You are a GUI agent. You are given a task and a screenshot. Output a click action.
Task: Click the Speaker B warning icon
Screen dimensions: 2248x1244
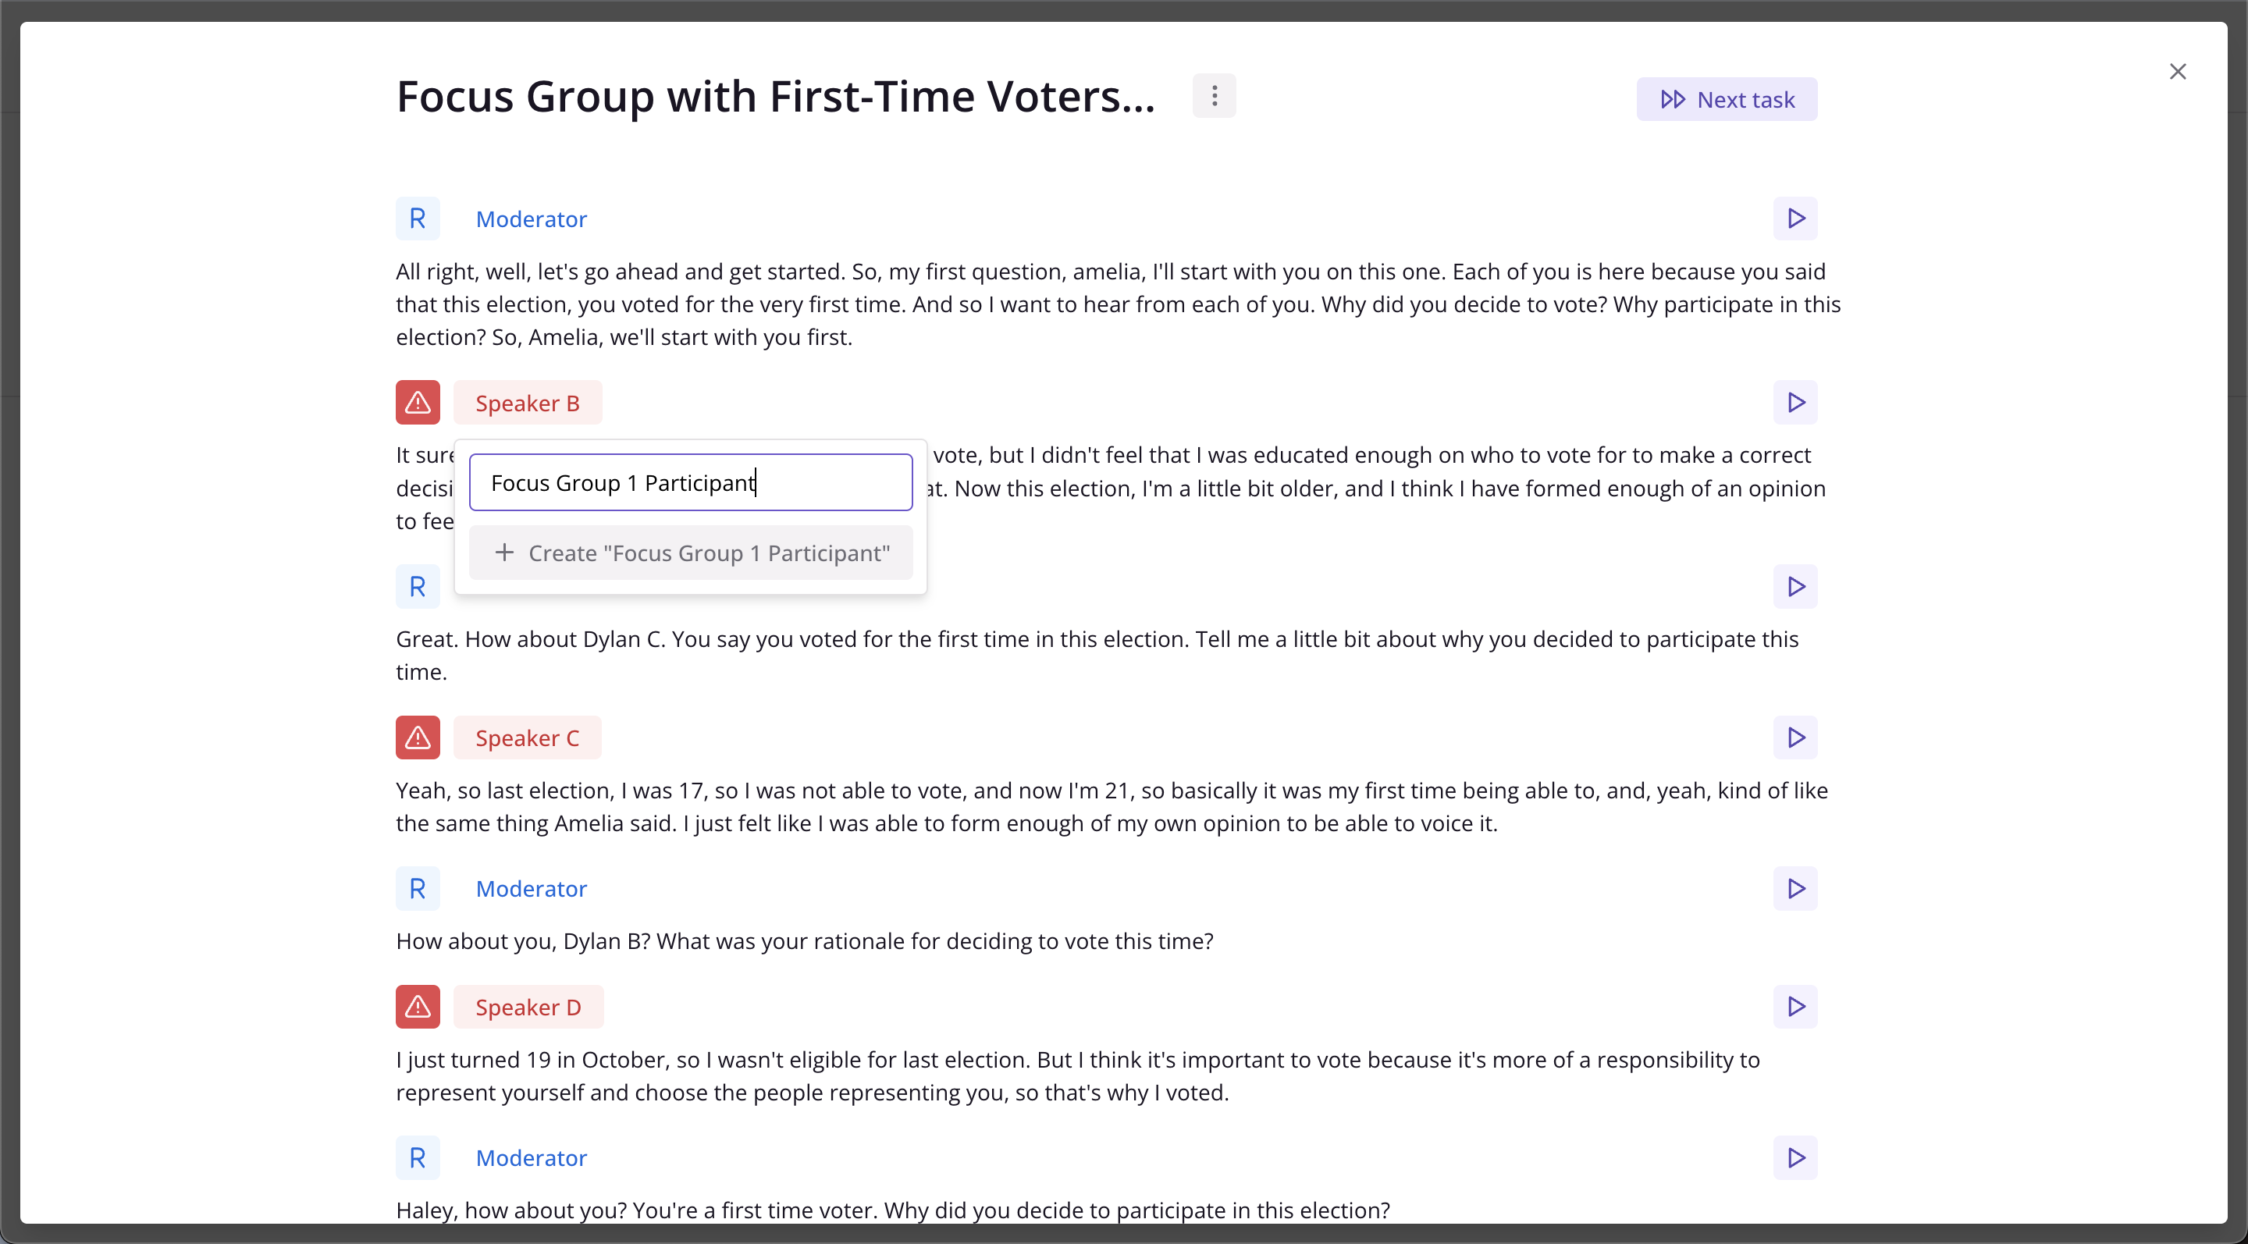(418, 402)
